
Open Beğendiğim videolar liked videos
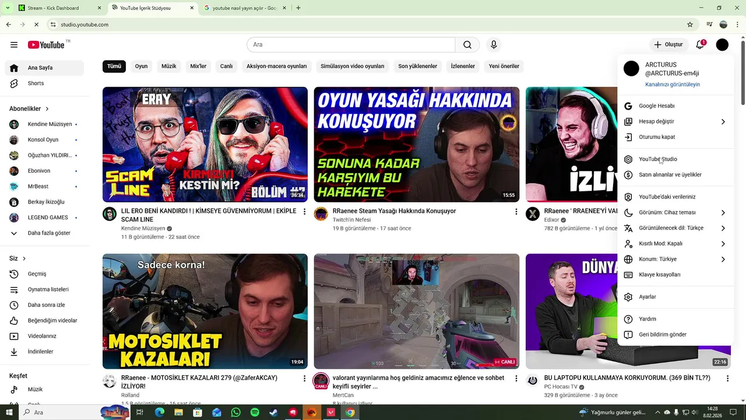coord(44,321)
